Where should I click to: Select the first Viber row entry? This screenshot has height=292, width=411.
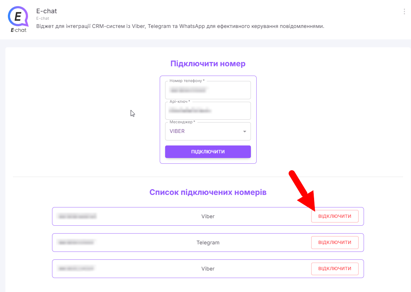[x=208, y=216]
